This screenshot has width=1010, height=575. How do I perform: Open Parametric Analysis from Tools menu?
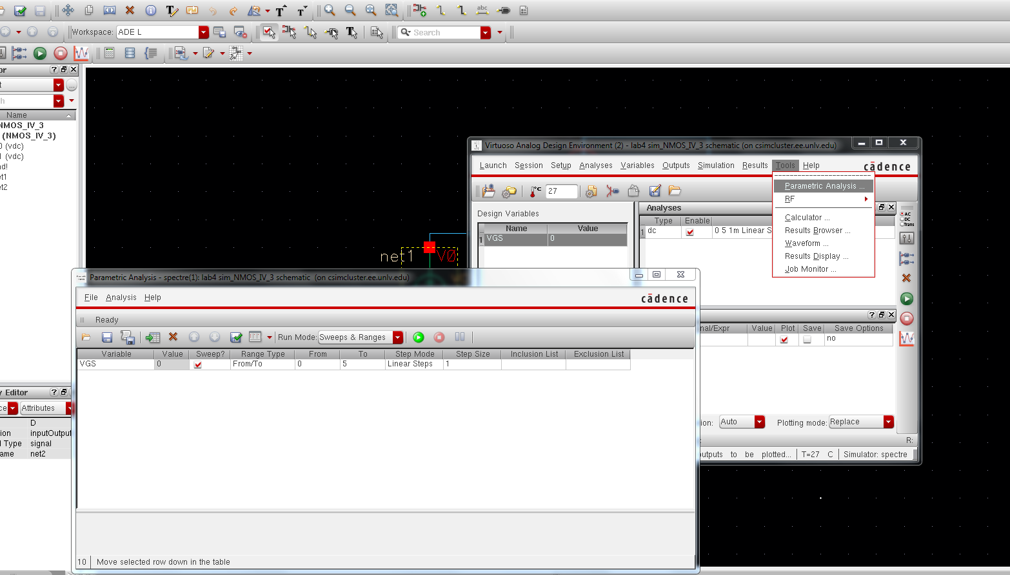click(x=824, y=186)
